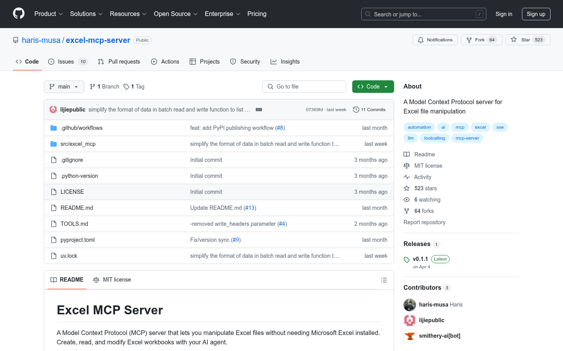Select the README tab

pyautogui.click(x=67, y=280)
